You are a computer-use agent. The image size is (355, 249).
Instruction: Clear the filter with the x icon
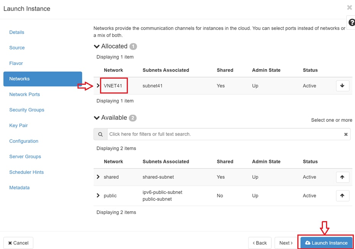click(x=346, y=134)
